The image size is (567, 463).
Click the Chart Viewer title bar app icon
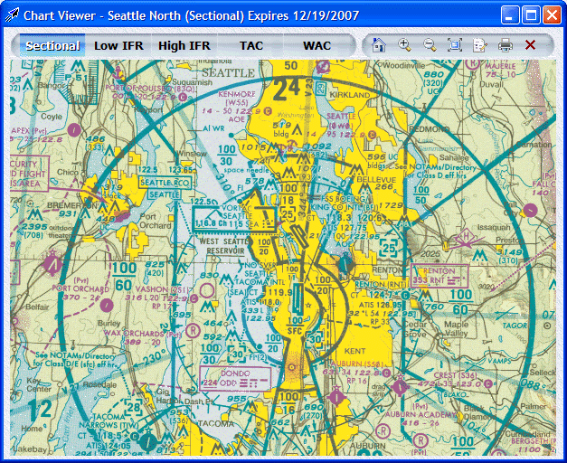pos(13,15)
